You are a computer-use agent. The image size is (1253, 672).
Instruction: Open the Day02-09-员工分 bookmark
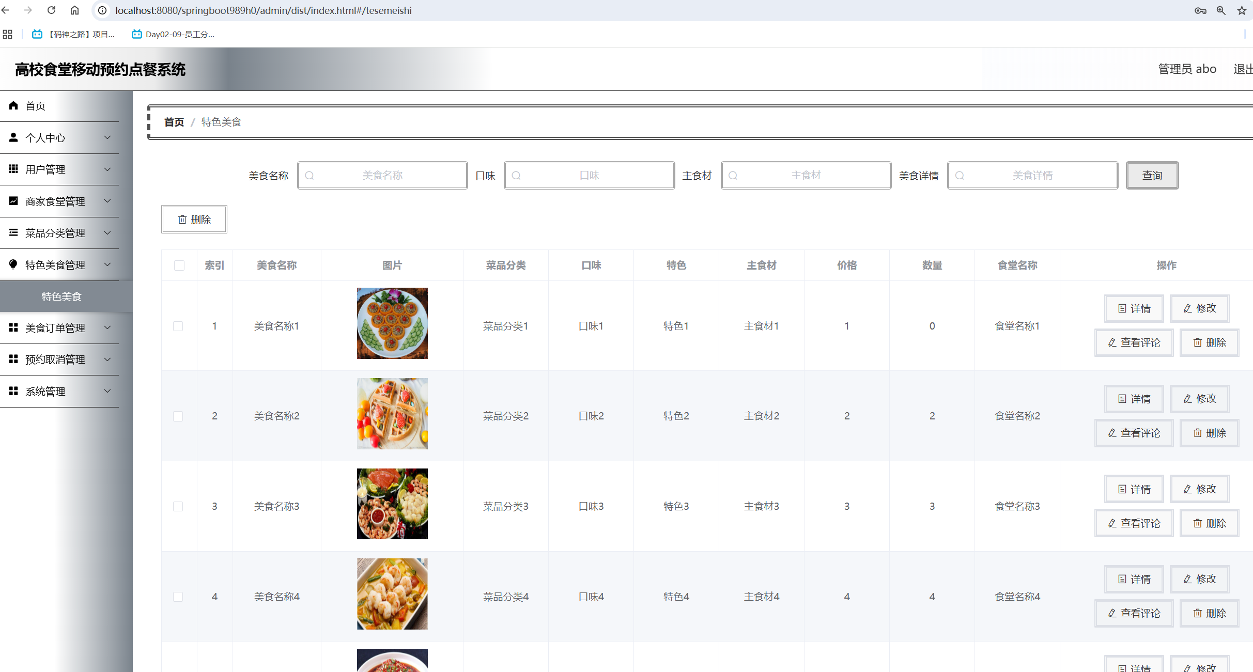point(173,34)
